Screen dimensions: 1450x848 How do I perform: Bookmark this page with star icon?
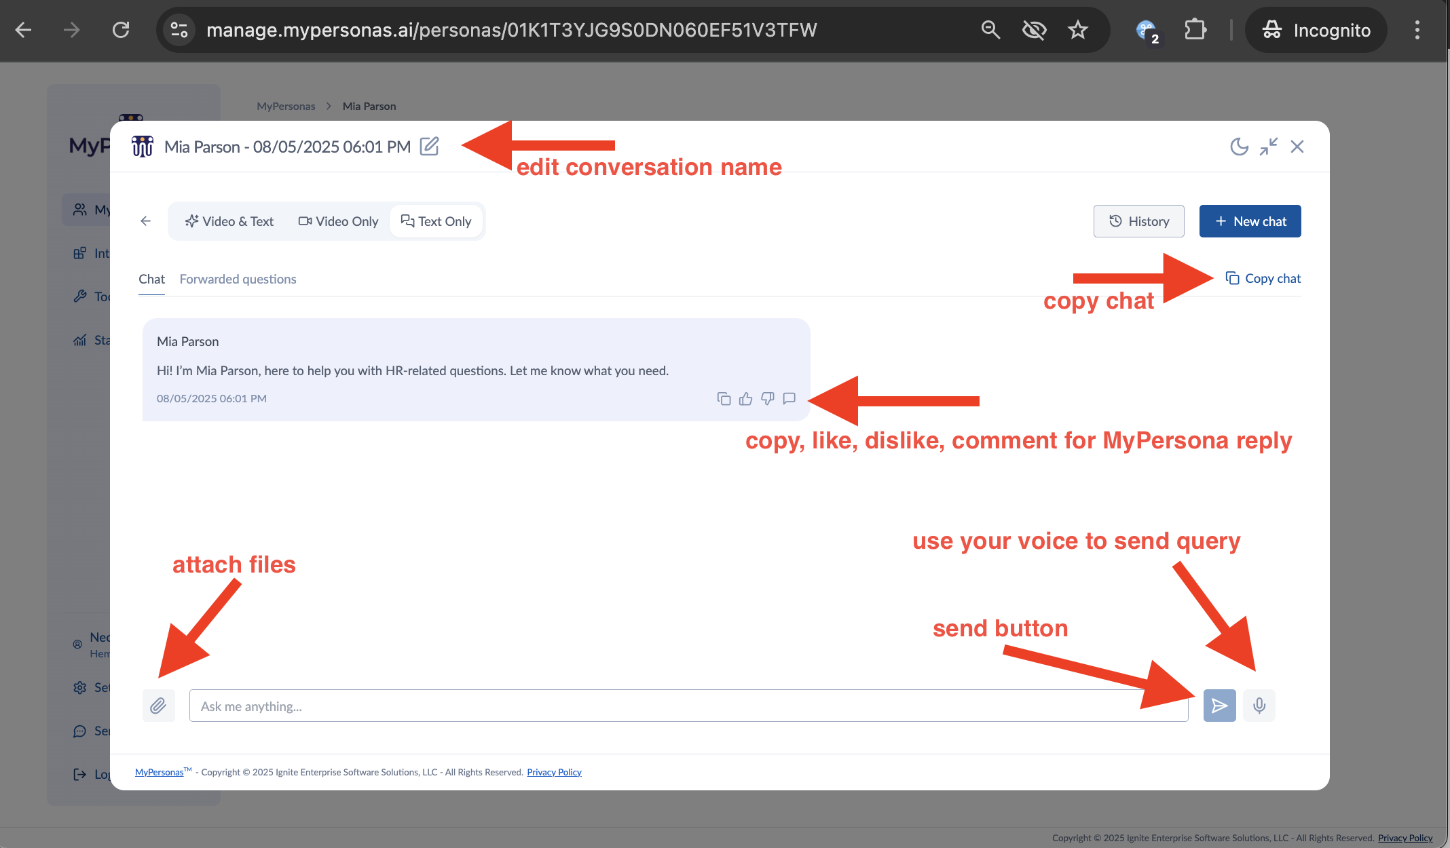[1077, 30]
